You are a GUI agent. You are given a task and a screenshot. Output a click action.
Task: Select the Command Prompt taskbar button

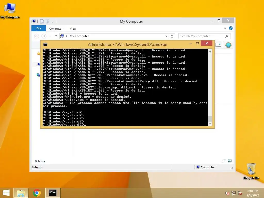[53, 193]
